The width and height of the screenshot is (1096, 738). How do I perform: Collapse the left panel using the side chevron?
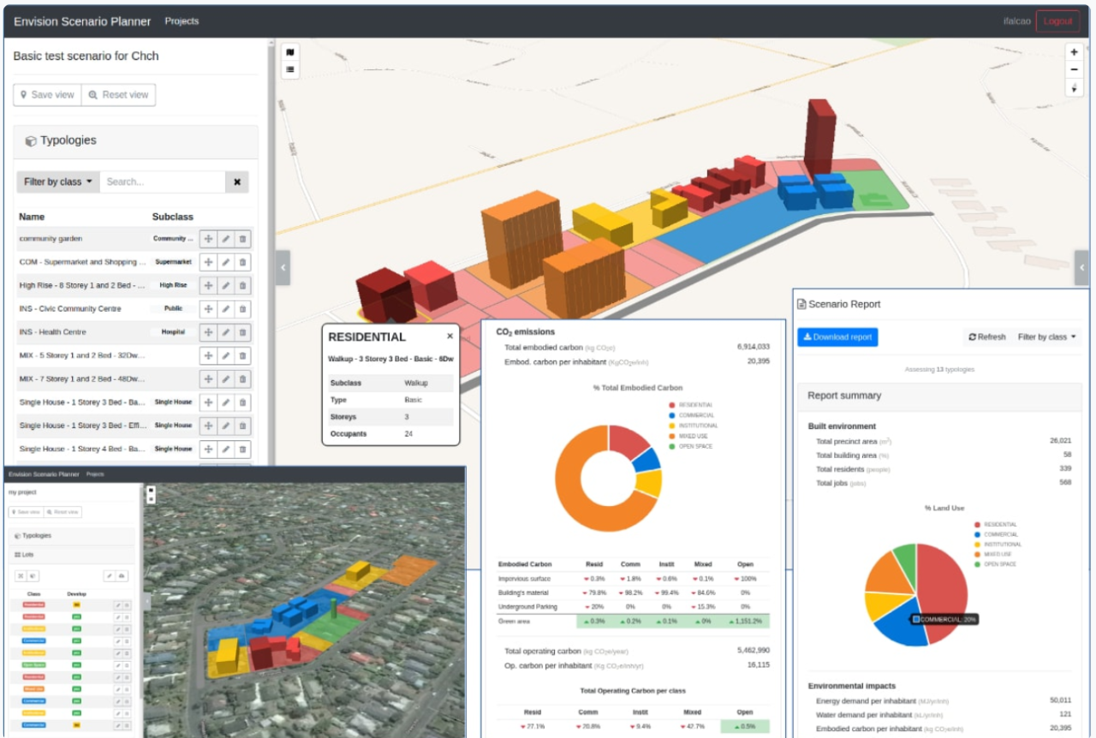pyautogui.click(x=283, y=267)
